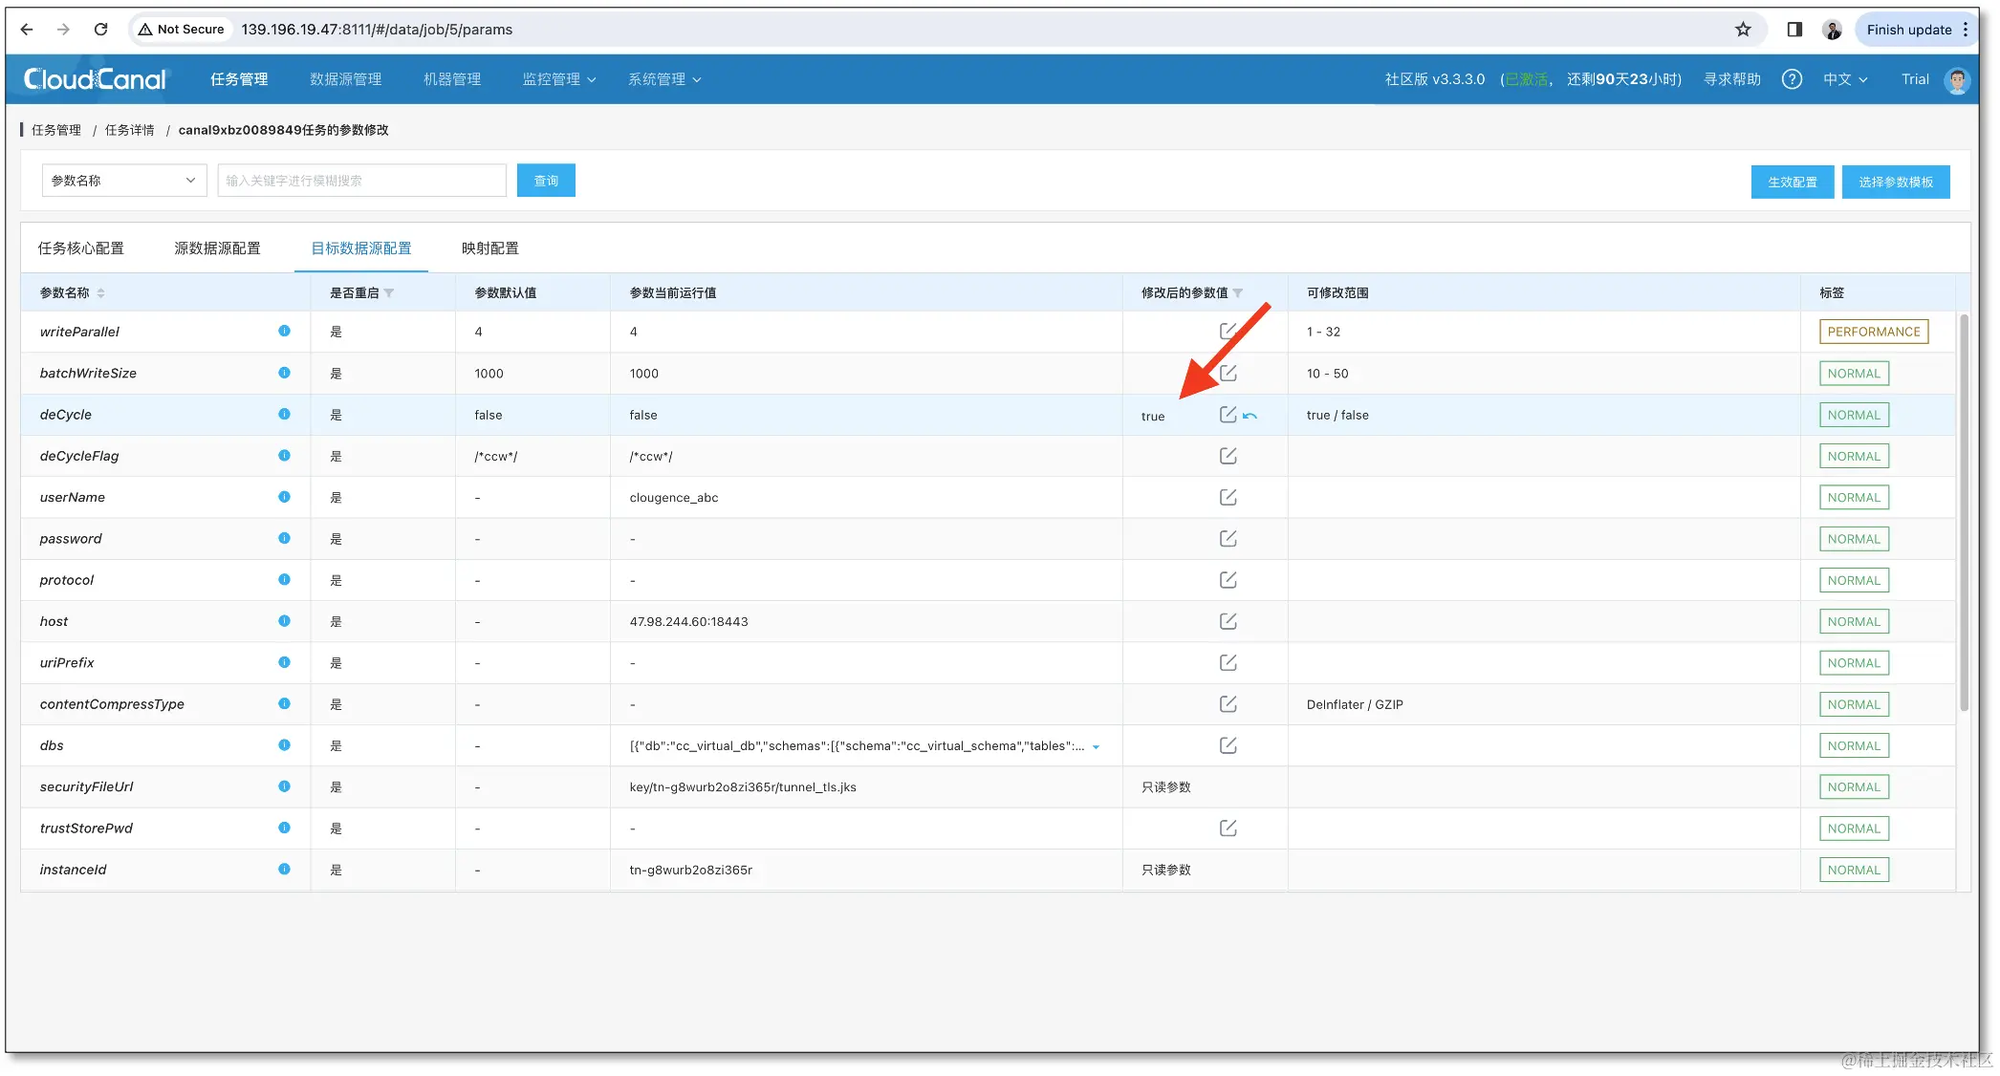
Task: Click the edit icon for trustStorePwd parameter
Action: (x=1228, y=828)
